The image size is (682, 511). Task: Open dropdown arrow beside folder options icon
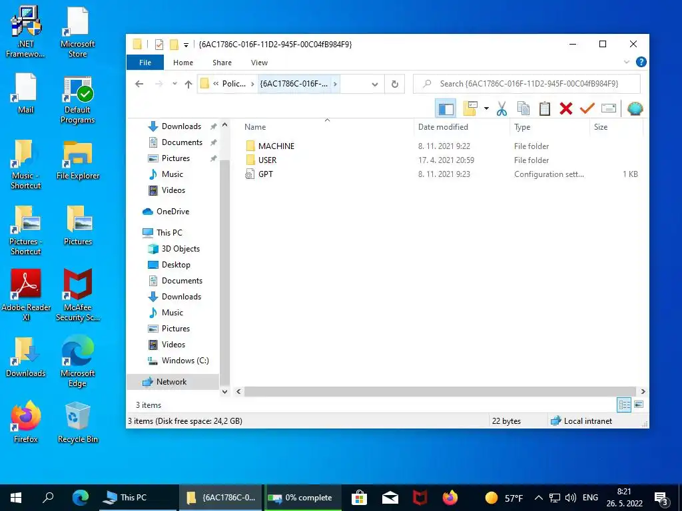coord(486,108)
